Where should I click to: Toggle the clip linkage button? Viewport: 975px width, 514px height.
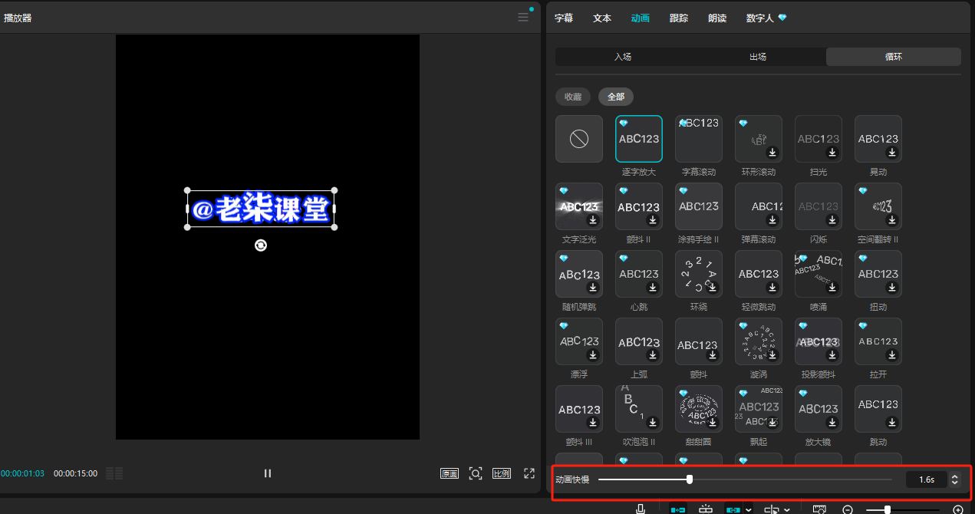coord(734,509)
